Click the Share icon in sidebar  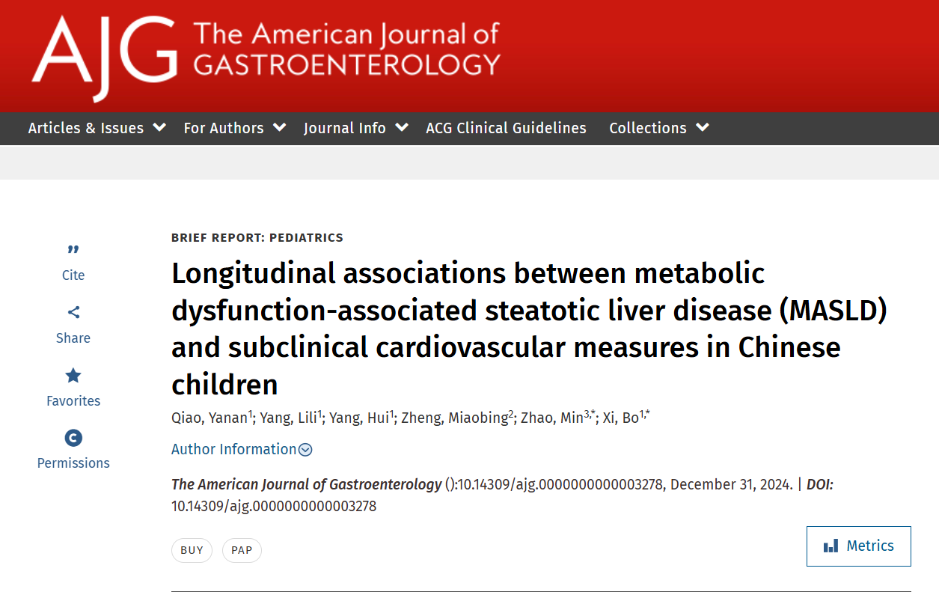73,312
